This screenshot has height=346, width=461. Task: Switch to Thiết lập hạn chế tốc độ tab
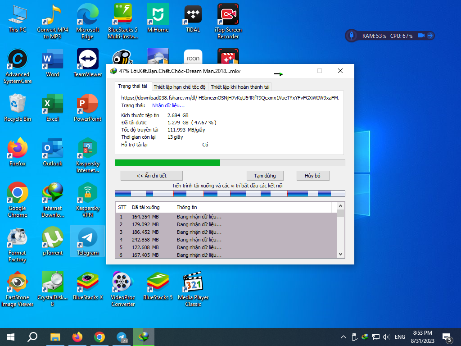[x=179, y=87]
